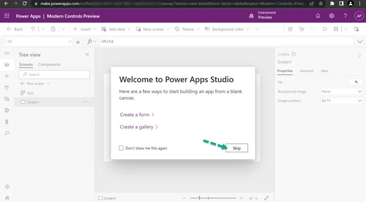366x202 pixels.
Task: Click the Share icon in the toolbar
Action: tap(290, 29)
